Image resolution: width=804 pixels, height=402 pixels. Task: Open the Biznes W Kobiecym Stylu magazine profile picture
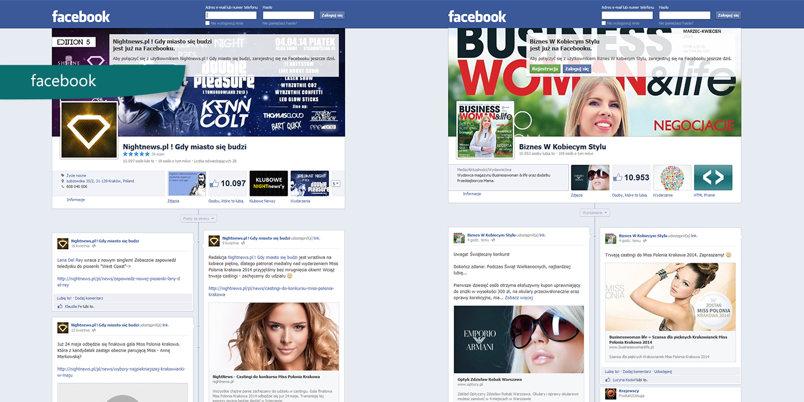click(x=485, y=130)
